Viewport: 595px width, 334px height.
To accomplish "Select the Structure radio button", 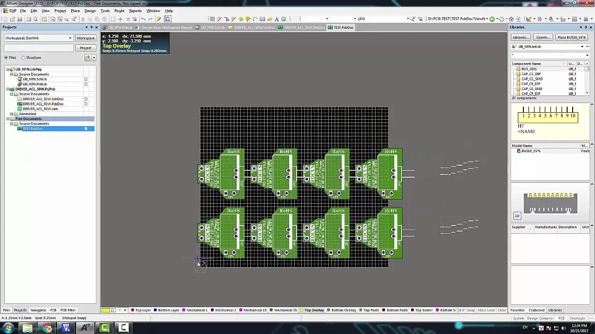I will coord(23,58).
